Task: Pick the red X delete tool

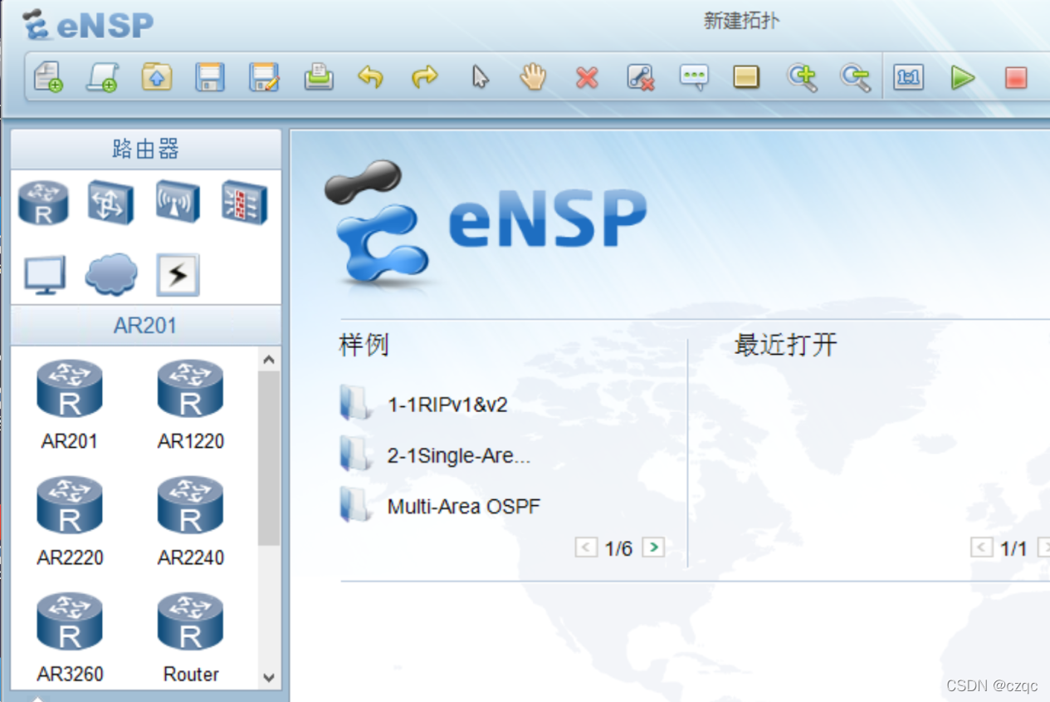Action: pyautogui.click(x=587, y=78)
